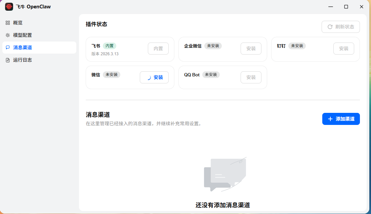Click the refresh arrow icon in 刷新状态

coord(330,27)
